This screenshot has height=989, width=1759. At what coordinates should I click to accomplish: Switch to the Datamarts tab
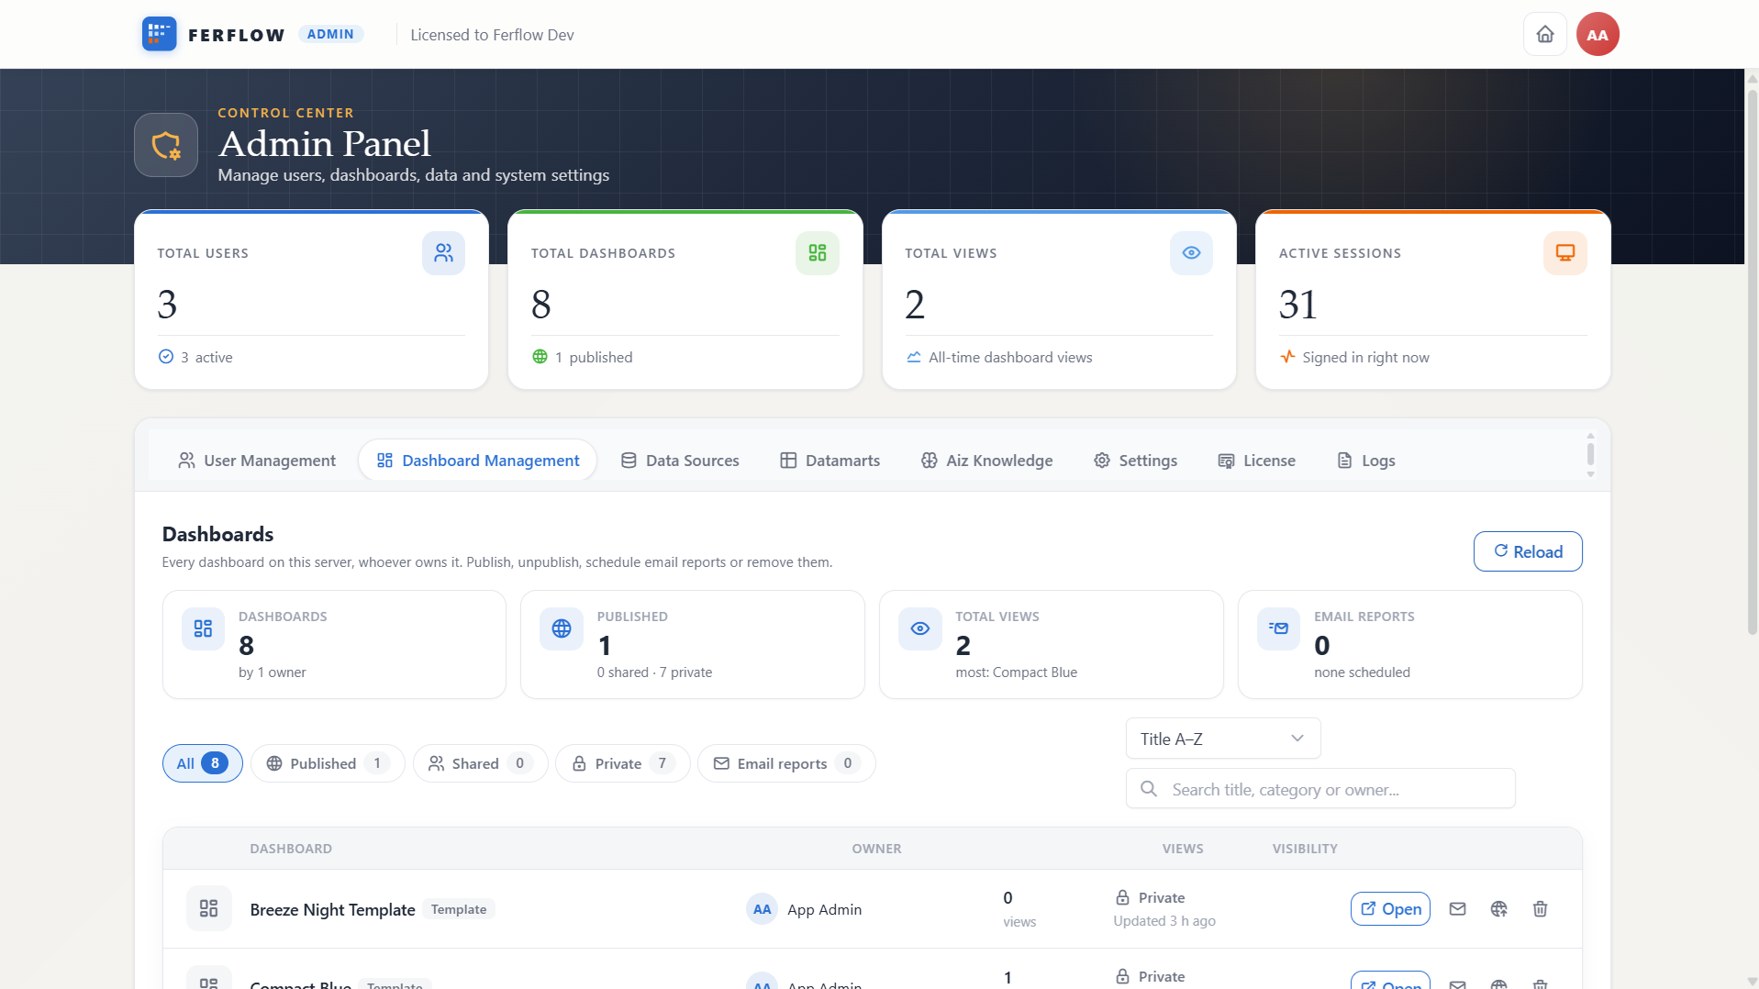(x=829, y=461)
